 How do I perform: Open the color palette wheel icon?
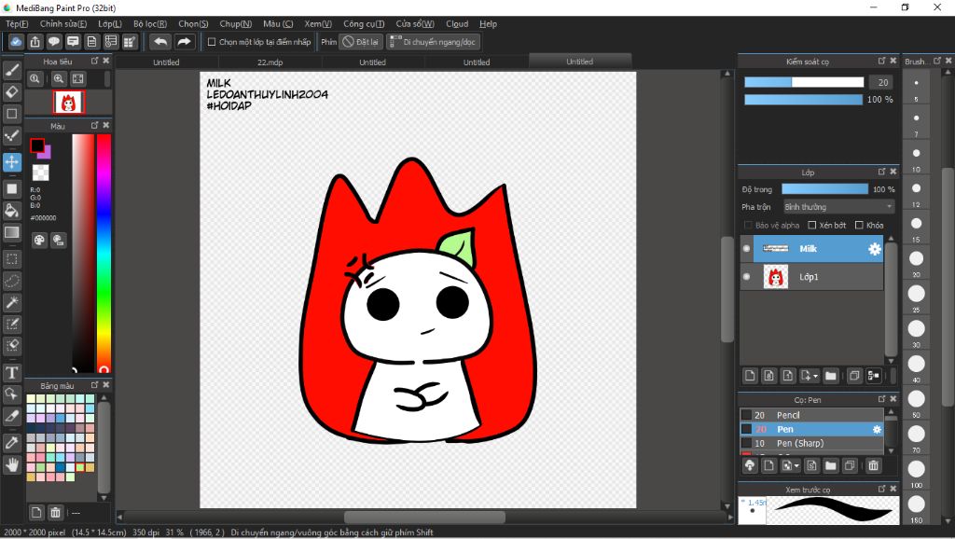(39, 240)
